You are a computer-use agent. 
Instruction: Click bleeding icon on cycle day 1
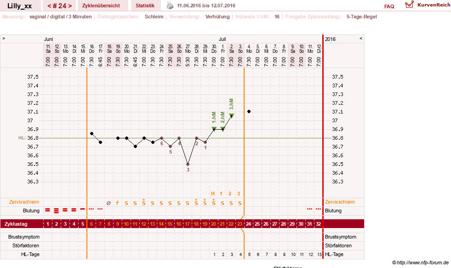(48, 210)
